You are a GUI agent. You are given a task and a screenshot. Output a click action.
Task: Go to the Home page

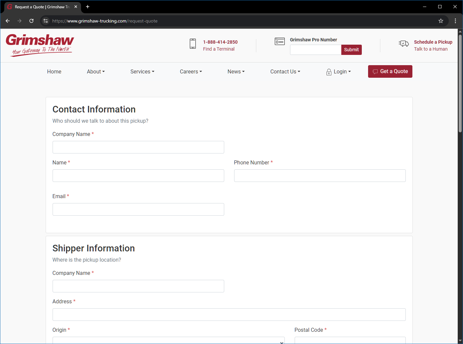54,71
